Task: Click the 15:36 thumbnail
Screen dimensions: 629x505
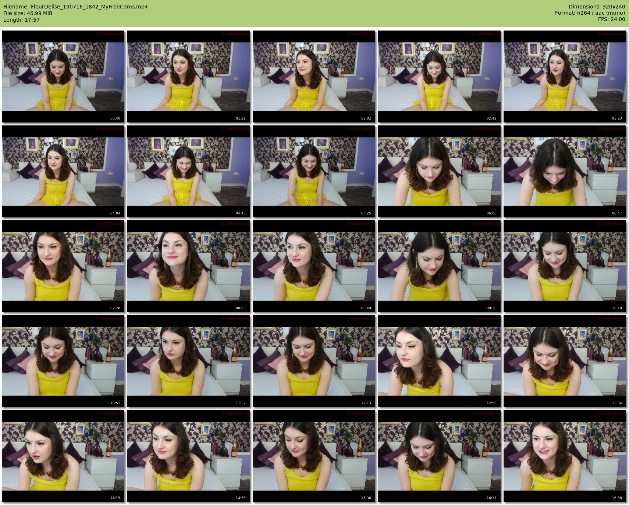Action: [314, 456]
